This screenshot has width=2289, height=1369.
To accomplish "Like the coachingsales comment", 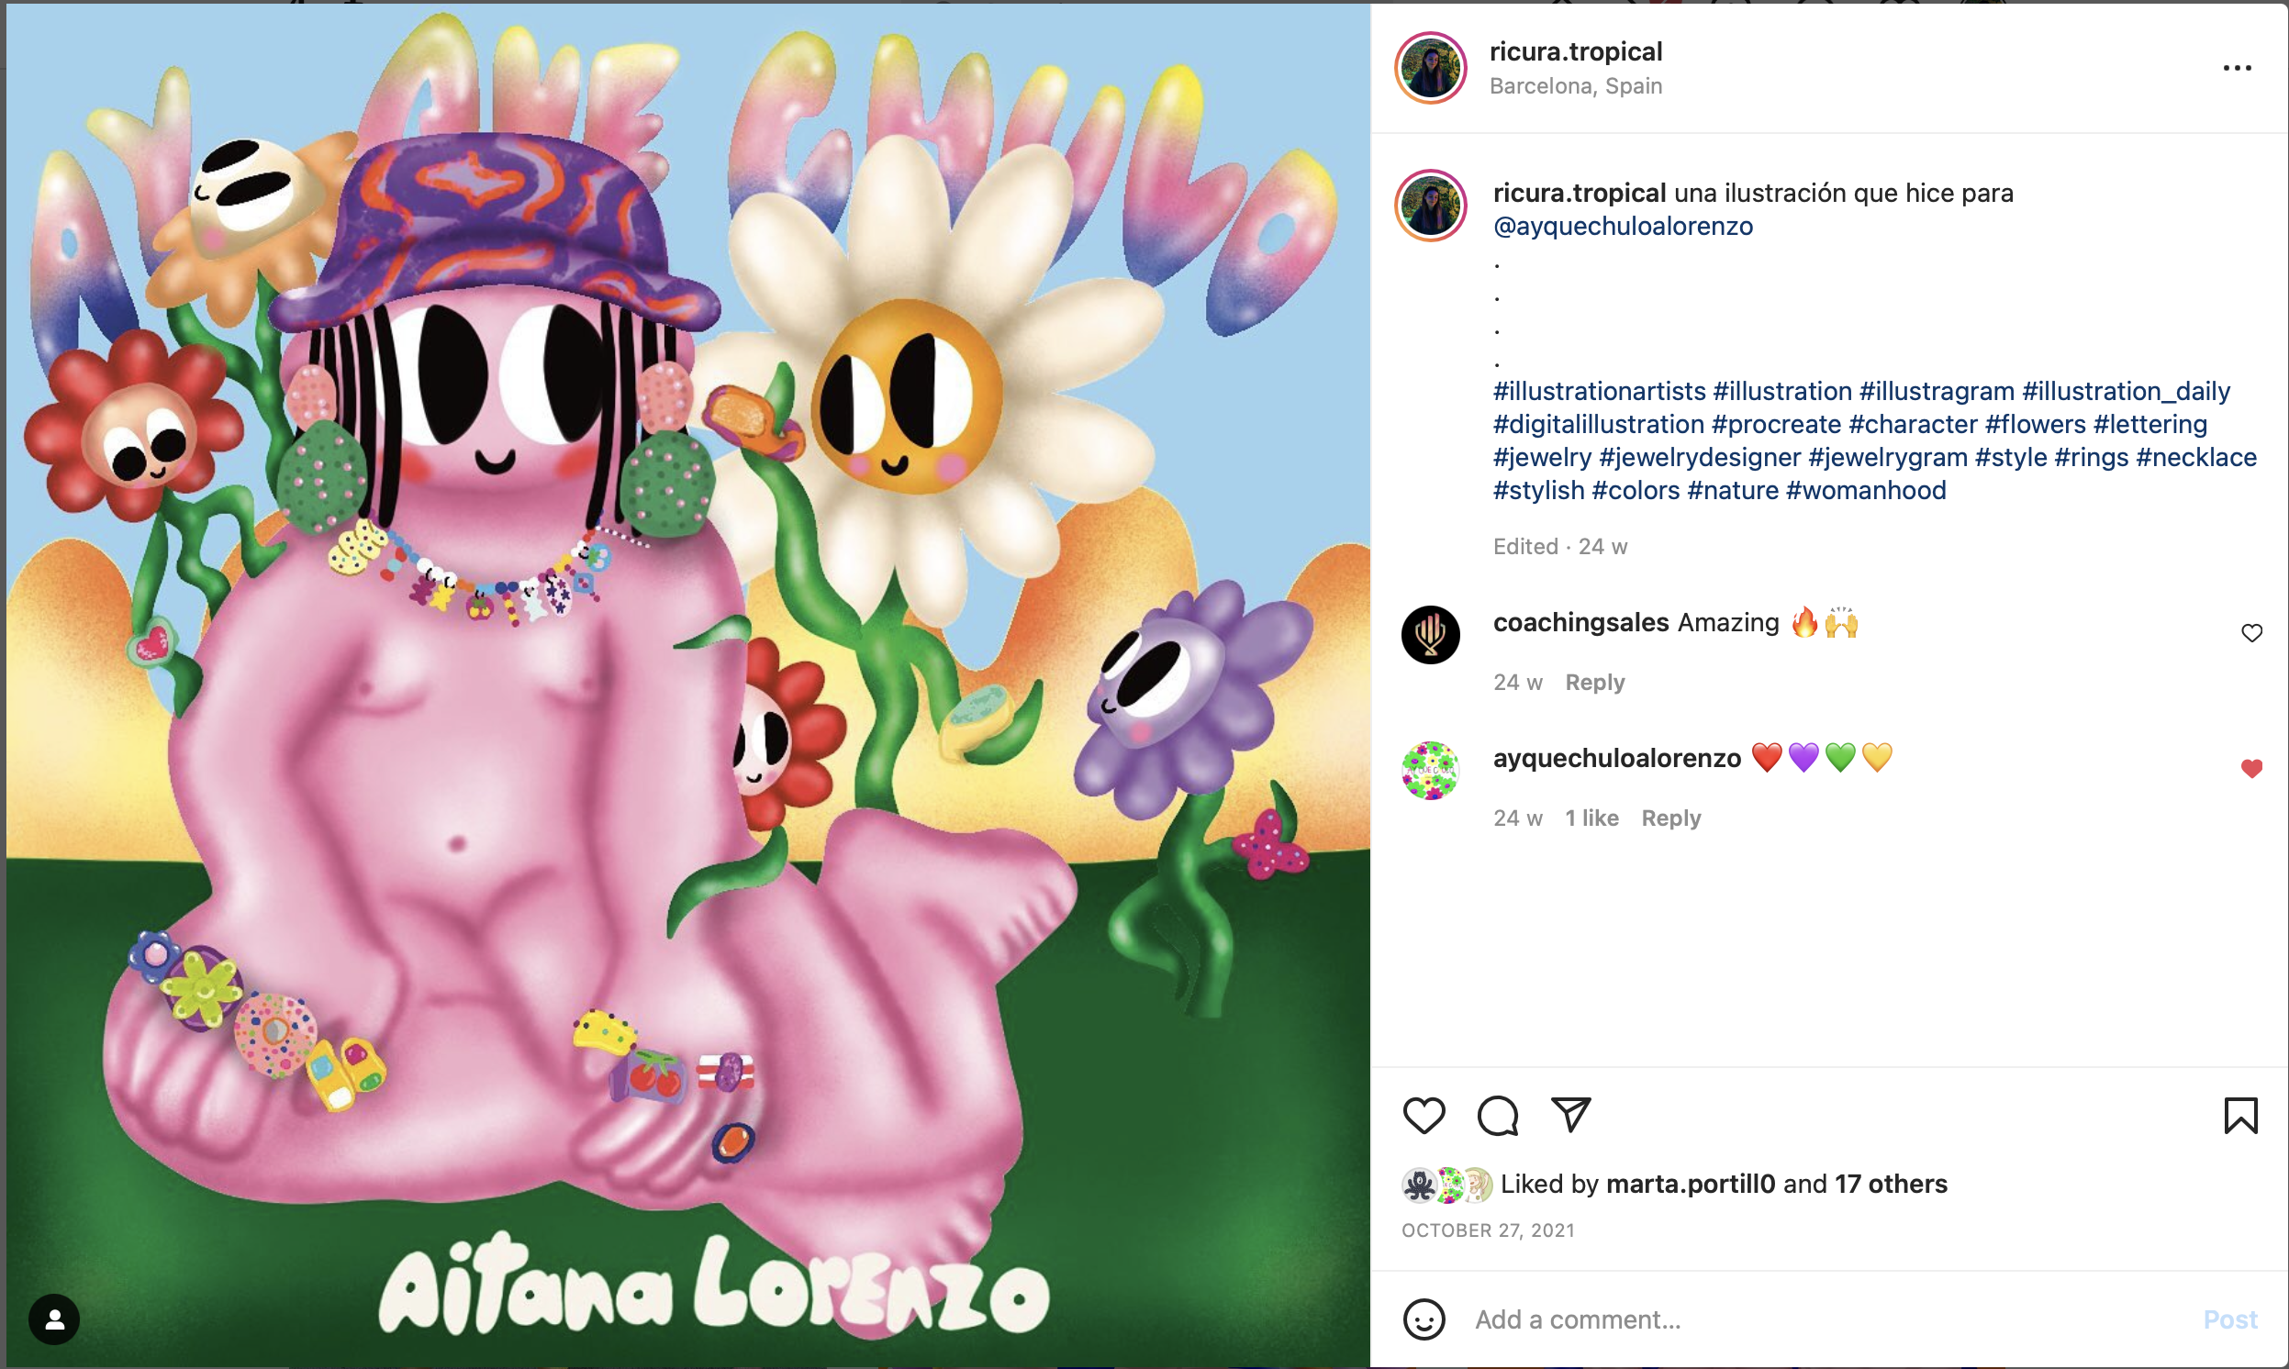I will [x=2251, y=633].
